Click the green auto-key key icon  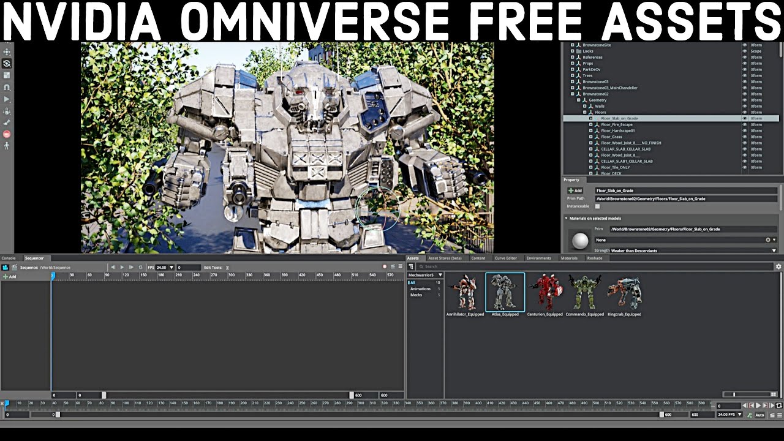pyautogui.click(x=750, y=415)
